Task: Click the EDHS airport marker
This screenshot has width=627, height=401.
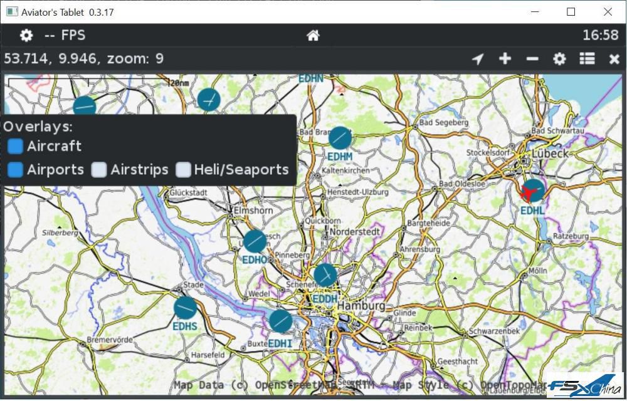Action: (185, 308)
